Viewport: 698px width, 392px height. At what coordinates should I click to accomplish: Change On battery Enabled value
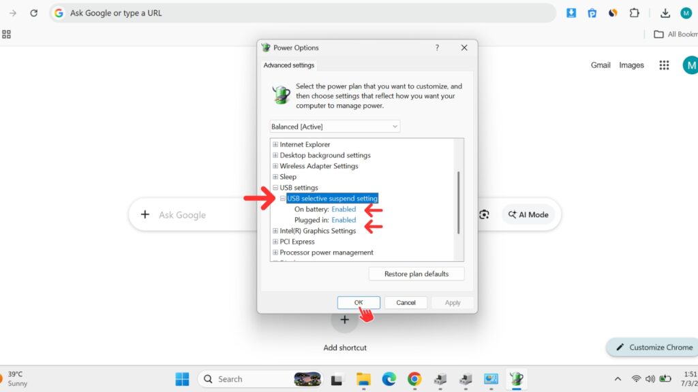click(344, 209)
